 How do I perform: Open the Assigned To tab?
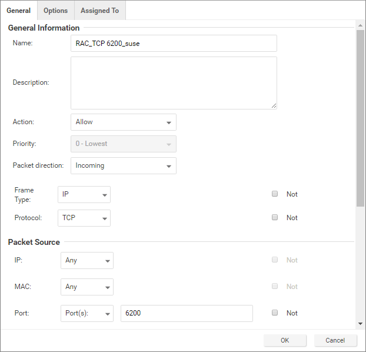[x=99, y=11]
